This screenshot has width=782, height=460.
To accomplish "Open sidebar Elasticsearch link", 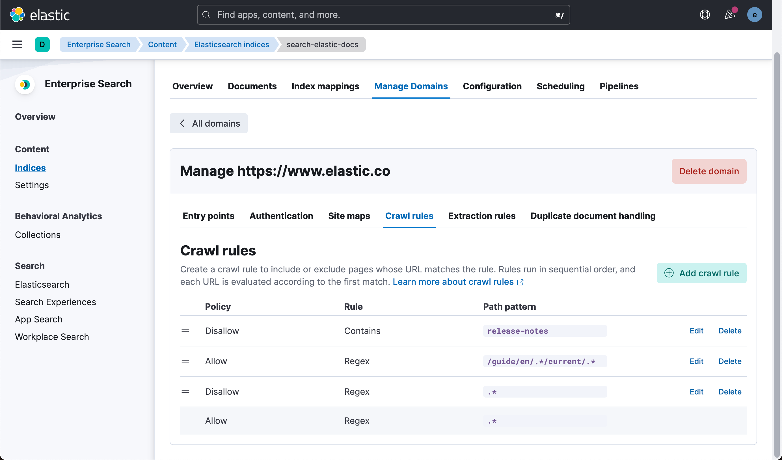I will click(x=42, y=285).
